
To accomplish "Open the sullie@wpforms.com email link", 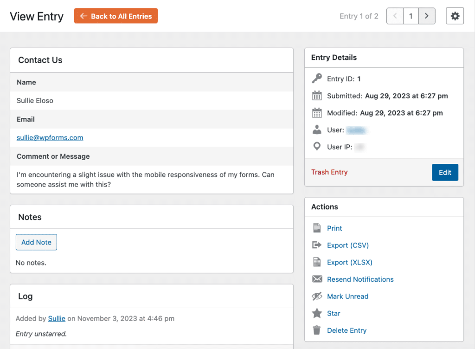I will click(x=50, y=138).
